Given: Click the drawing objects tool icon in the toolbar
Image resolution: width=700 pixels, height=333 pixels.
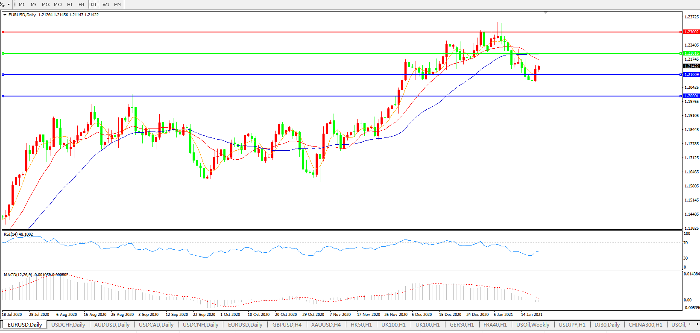Looking at the screenshot, I should (3, 4).
